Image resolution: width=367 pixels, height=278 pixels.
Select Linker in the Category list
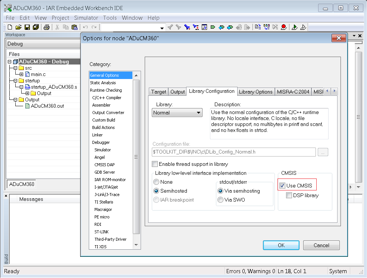coord(97,135)
